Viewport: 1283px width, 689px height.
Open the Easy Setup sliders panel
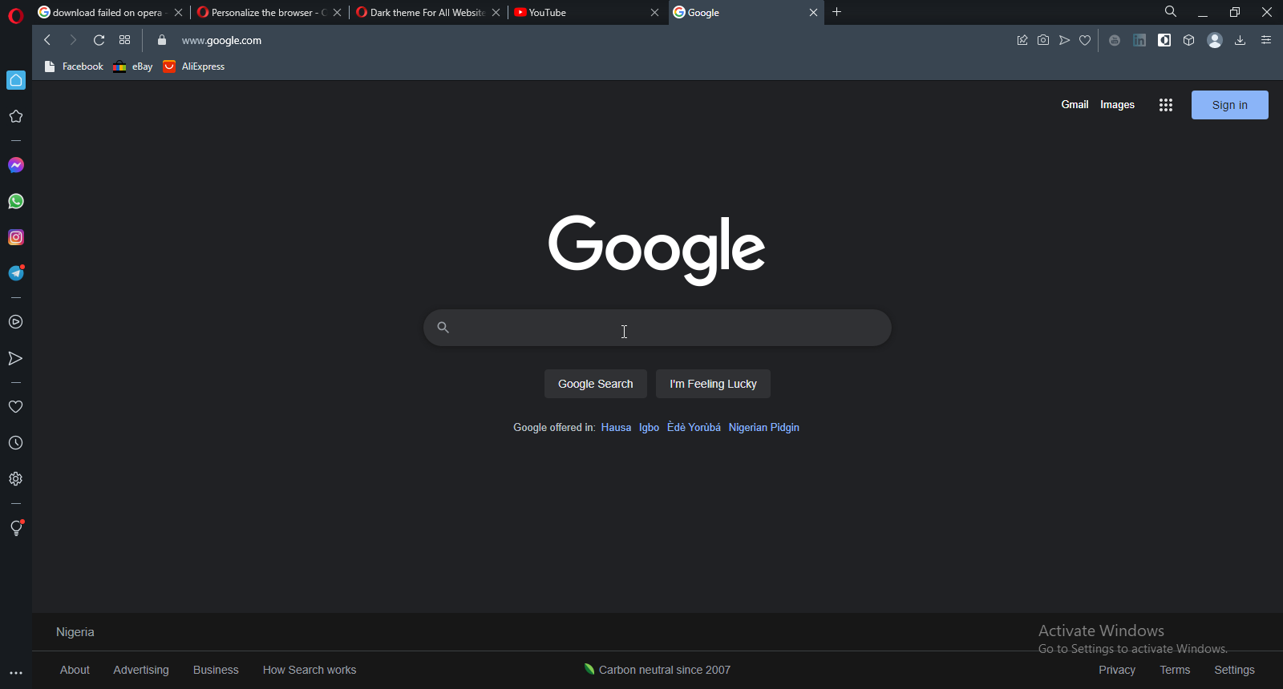click(x=1266, y=40)
